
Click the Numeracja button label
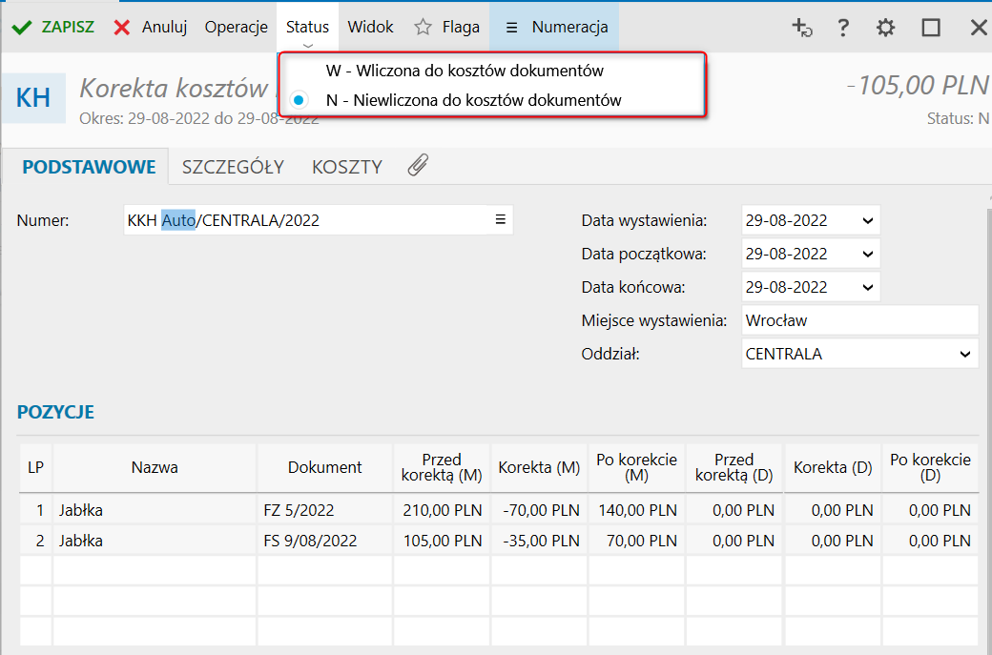(x=570, y=28)
